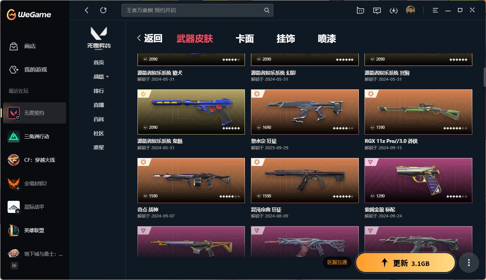Click the vertical scrollbar thumb
486x280 pixels.
[484, 77]
